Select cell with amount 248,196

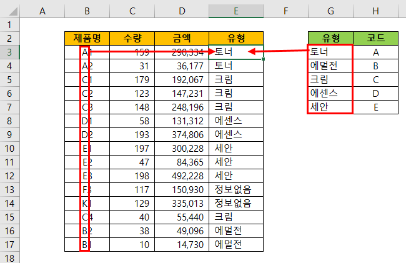point(182,107)
